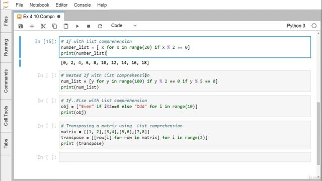Collapse the In [15] cell input via blue bar

(x=20, y=47)
